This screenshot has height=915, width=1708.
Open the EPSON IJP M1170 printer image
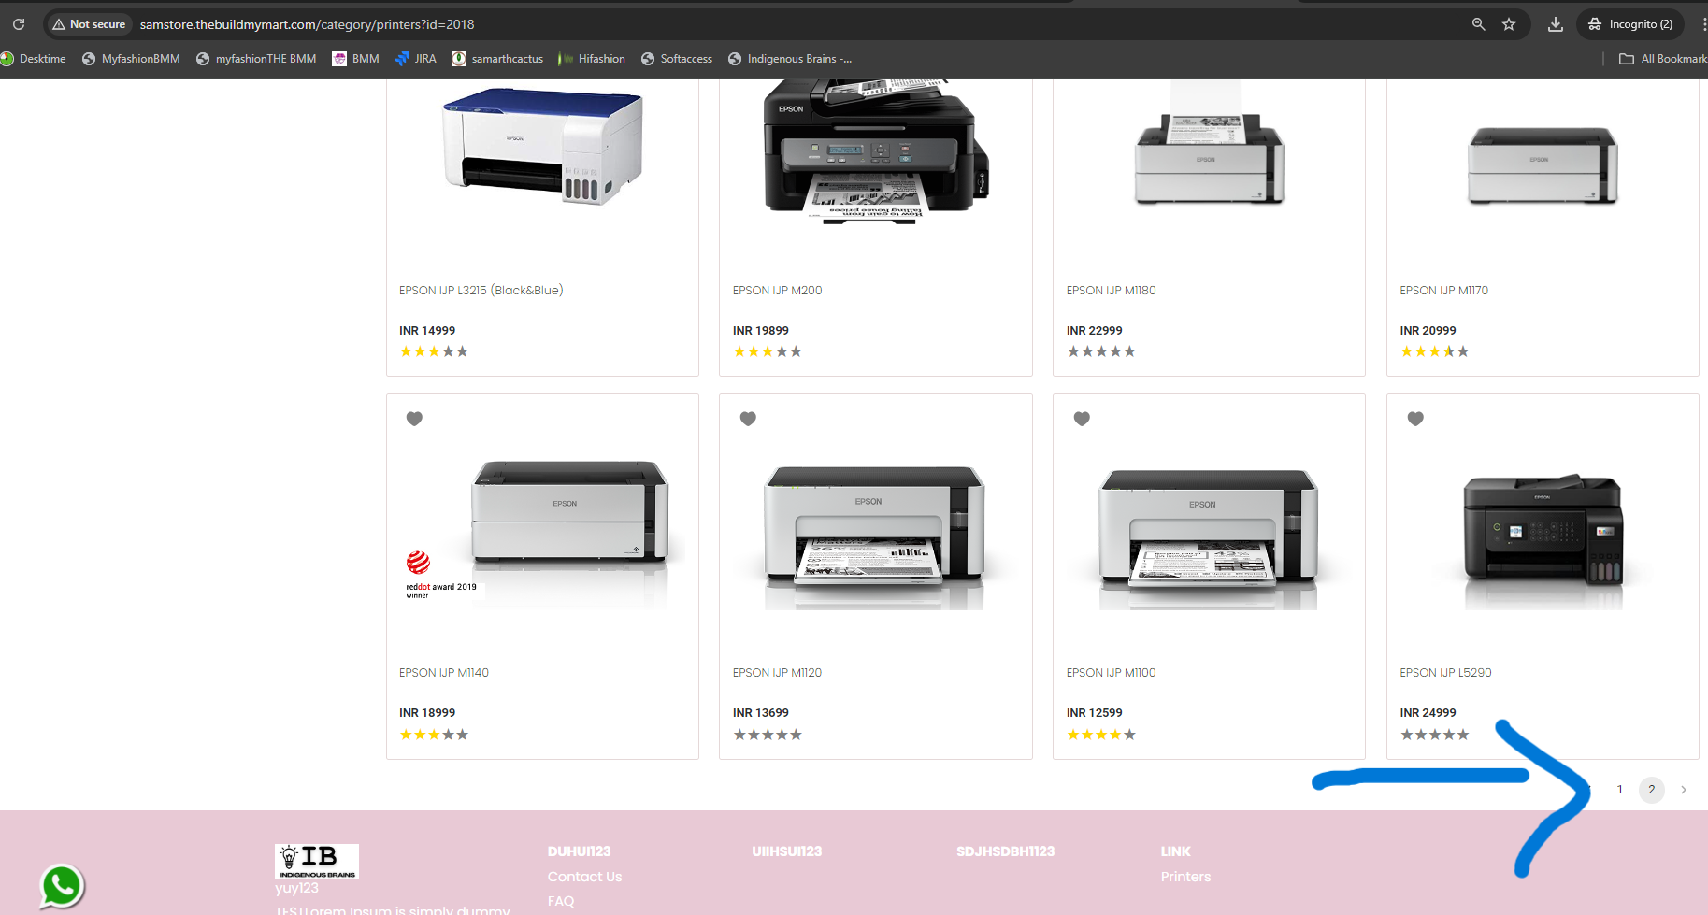click(1543, 166)
